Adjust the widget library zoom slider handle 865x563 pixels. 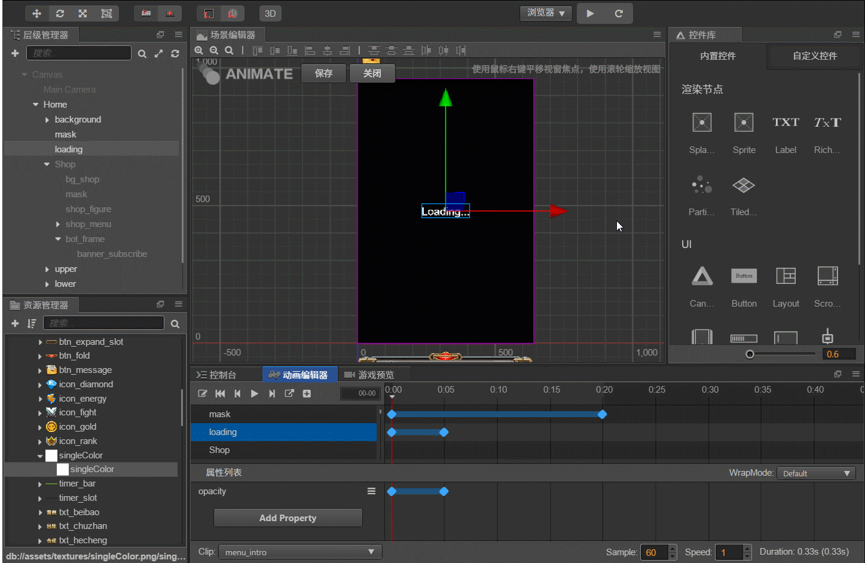(x=750, y=354)
